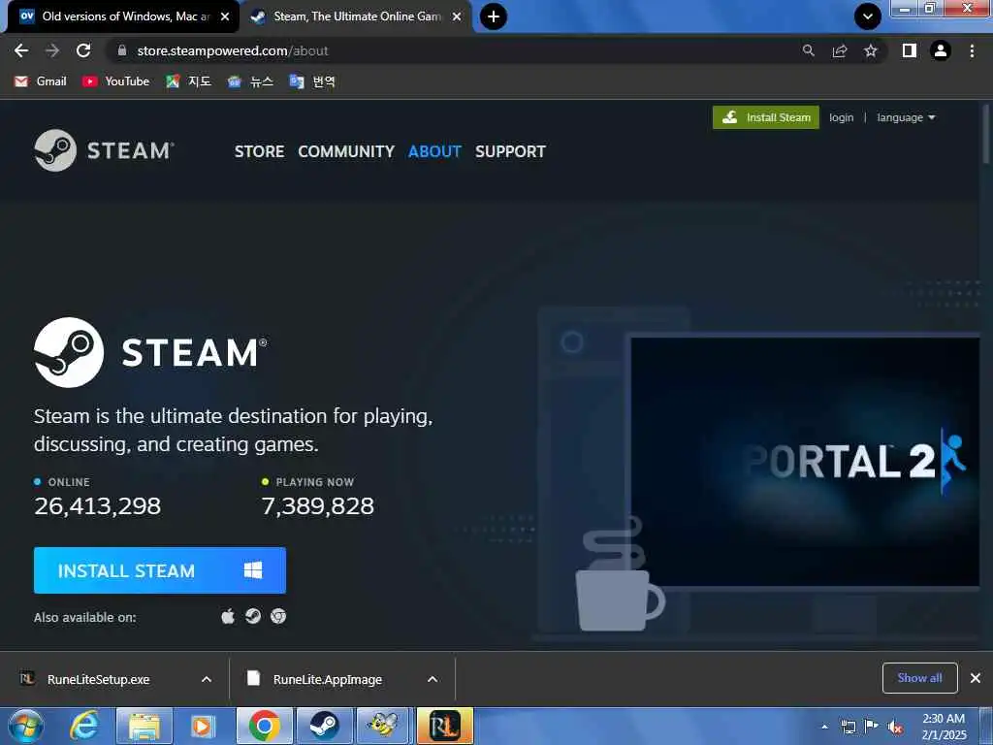Open the 번역 translate bookmark
Image resolution: width=993 pixels, height=745 pixels.
click(312, 81)
